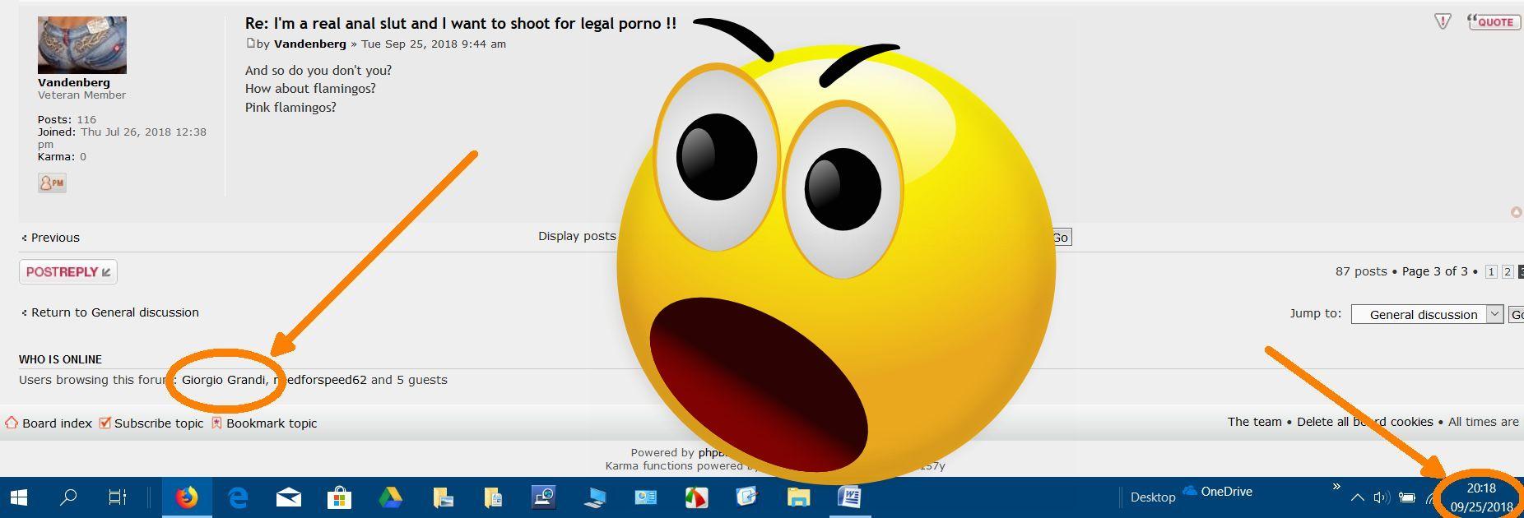1524x518 pixels.
Task: Expand the General discussion jump-to dropdown
Action: pos(1494,314)
